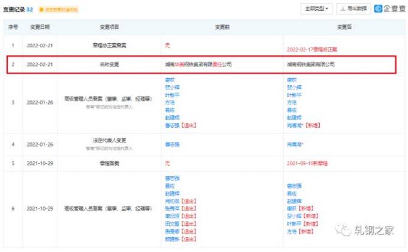Click 曹志强 in row 4 变更前 column

(x=172, y=144)
